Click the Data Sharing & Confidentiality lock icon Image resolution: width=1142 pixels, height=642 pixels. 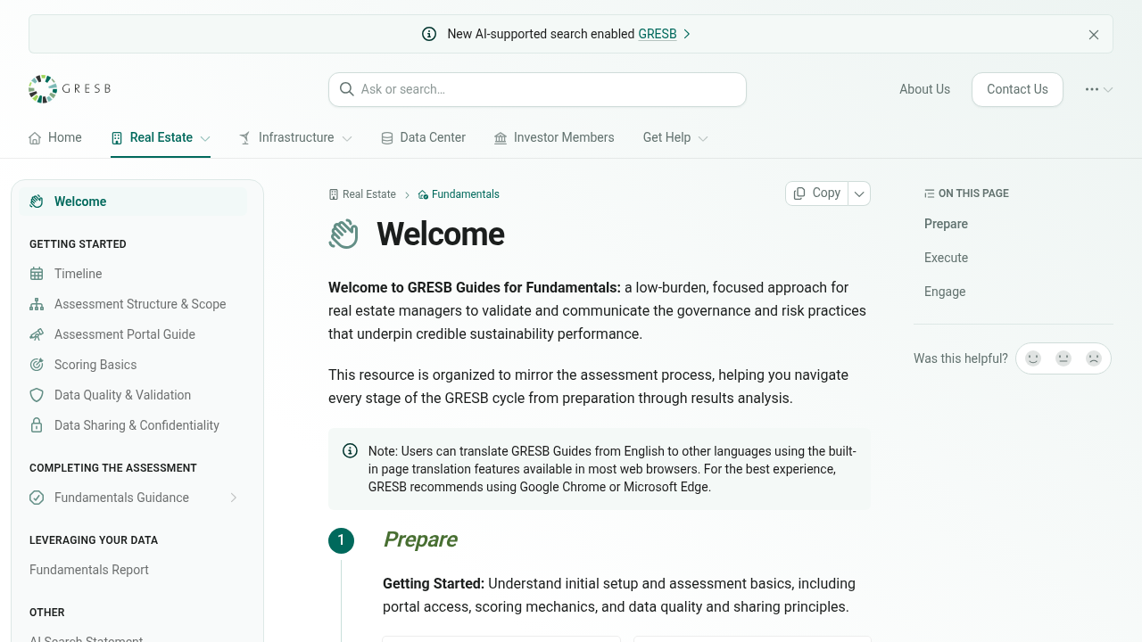[37, 425]
